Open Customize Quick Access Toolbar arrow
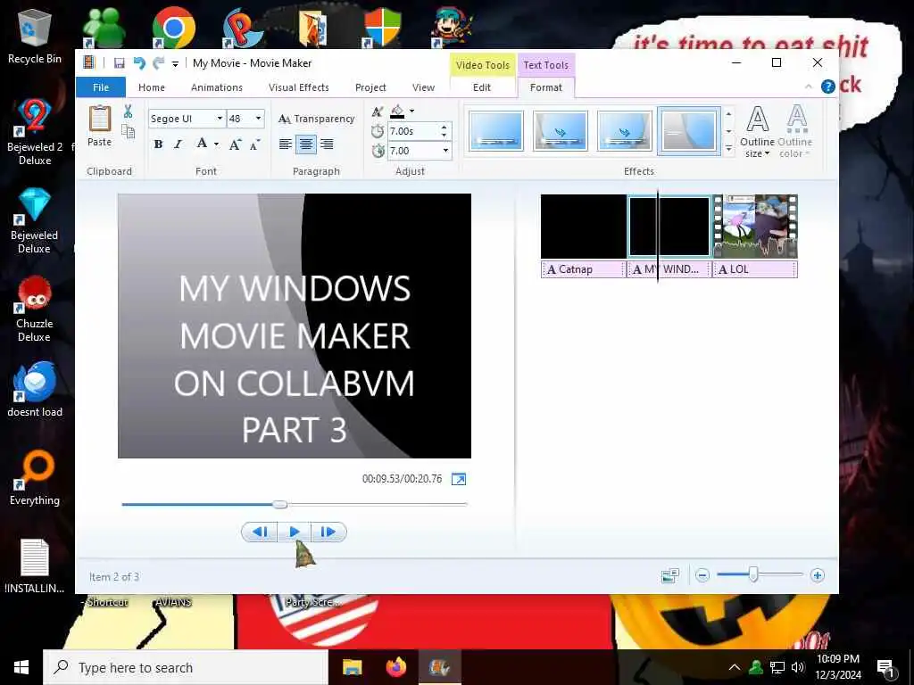The image size is (914, 685). (x=175, y=63)
